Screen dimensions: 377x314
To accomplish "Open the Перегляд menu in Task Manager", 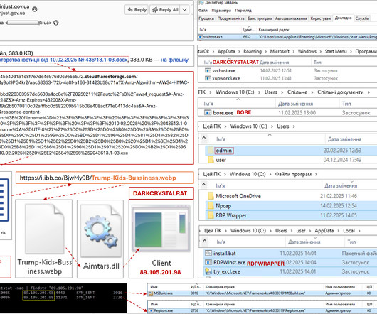I will 243,11.
